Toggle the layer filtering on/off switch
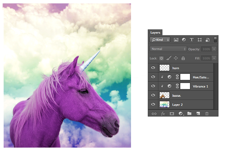The width and height of the screenshot is (233, 151). 215,40
